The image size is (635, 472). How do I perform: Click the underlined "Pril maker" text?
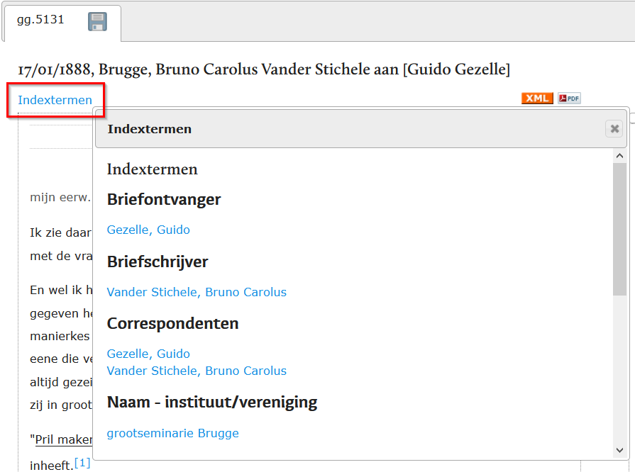64,439
